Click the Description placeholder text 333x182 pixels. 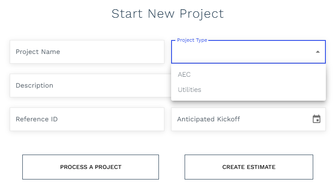(x=35, y=86)
